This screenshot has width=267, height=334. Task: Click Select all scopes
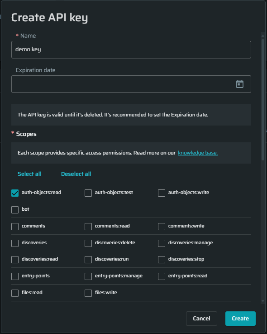pos(29,174)
